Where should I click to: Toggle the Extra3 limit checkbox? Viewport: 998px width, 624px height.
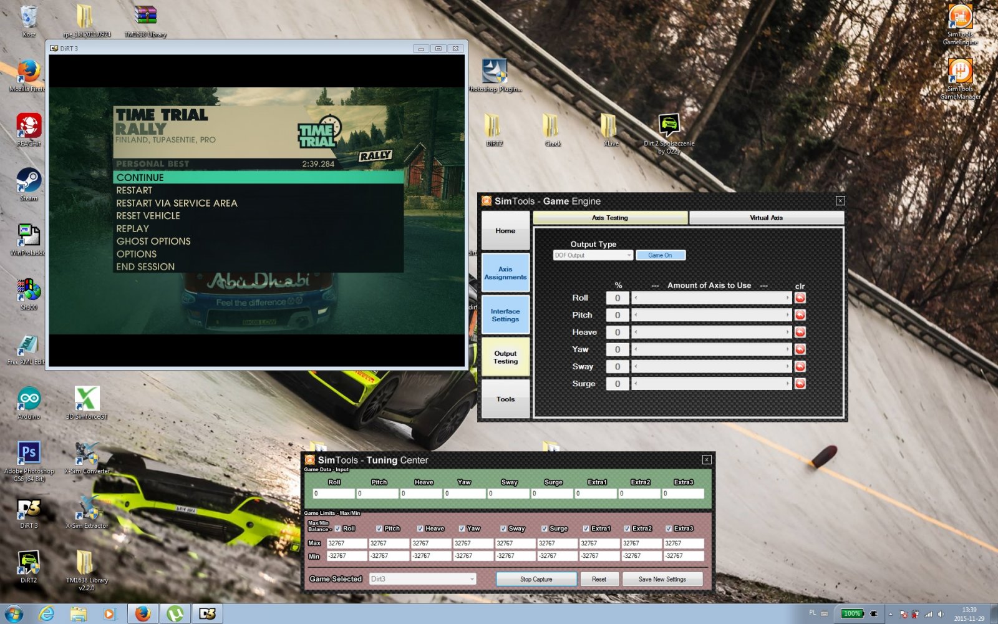pyautogui.click(x=669, y=529)
